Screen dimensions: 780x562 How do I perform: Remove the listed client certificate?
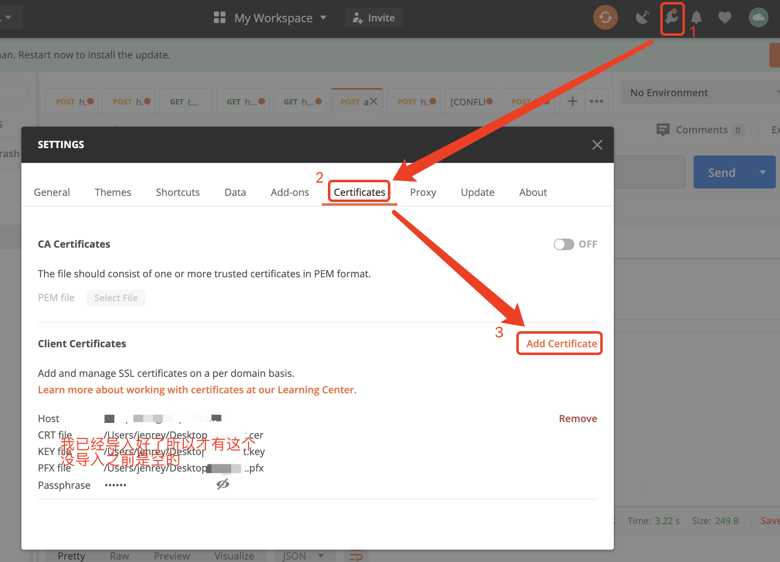click(x=578, y=418)
